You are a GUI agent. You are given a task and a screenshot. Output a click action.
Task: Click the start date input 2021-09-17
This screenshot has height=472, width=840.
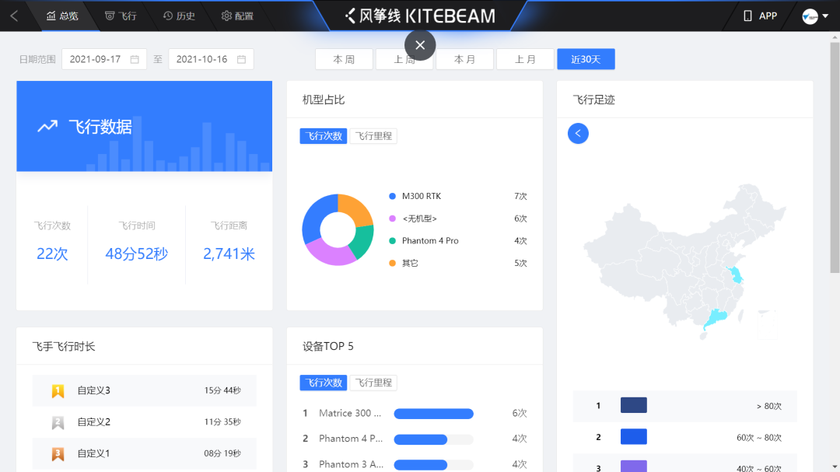click(95, 60)
